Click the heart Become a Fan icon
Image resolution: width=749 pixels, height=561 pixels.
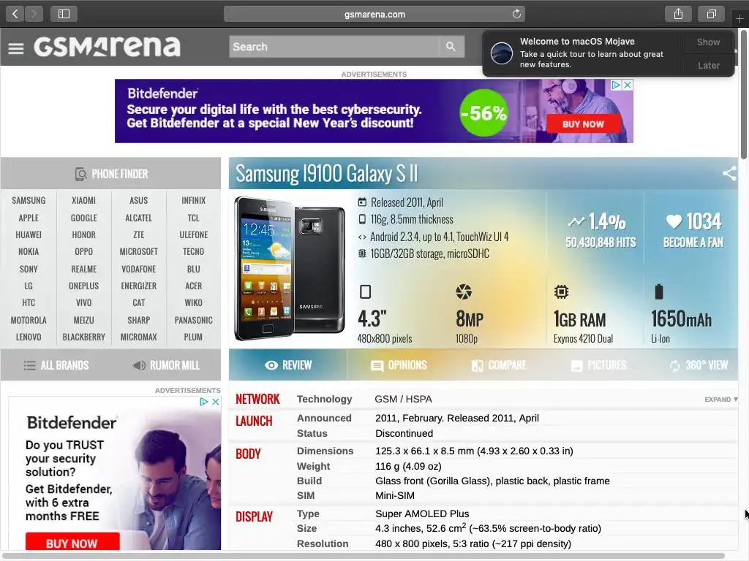[674, 221]
